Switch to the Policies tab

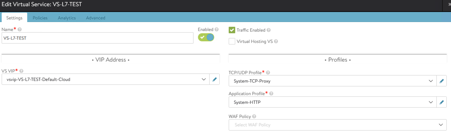(x=40, y=18)
